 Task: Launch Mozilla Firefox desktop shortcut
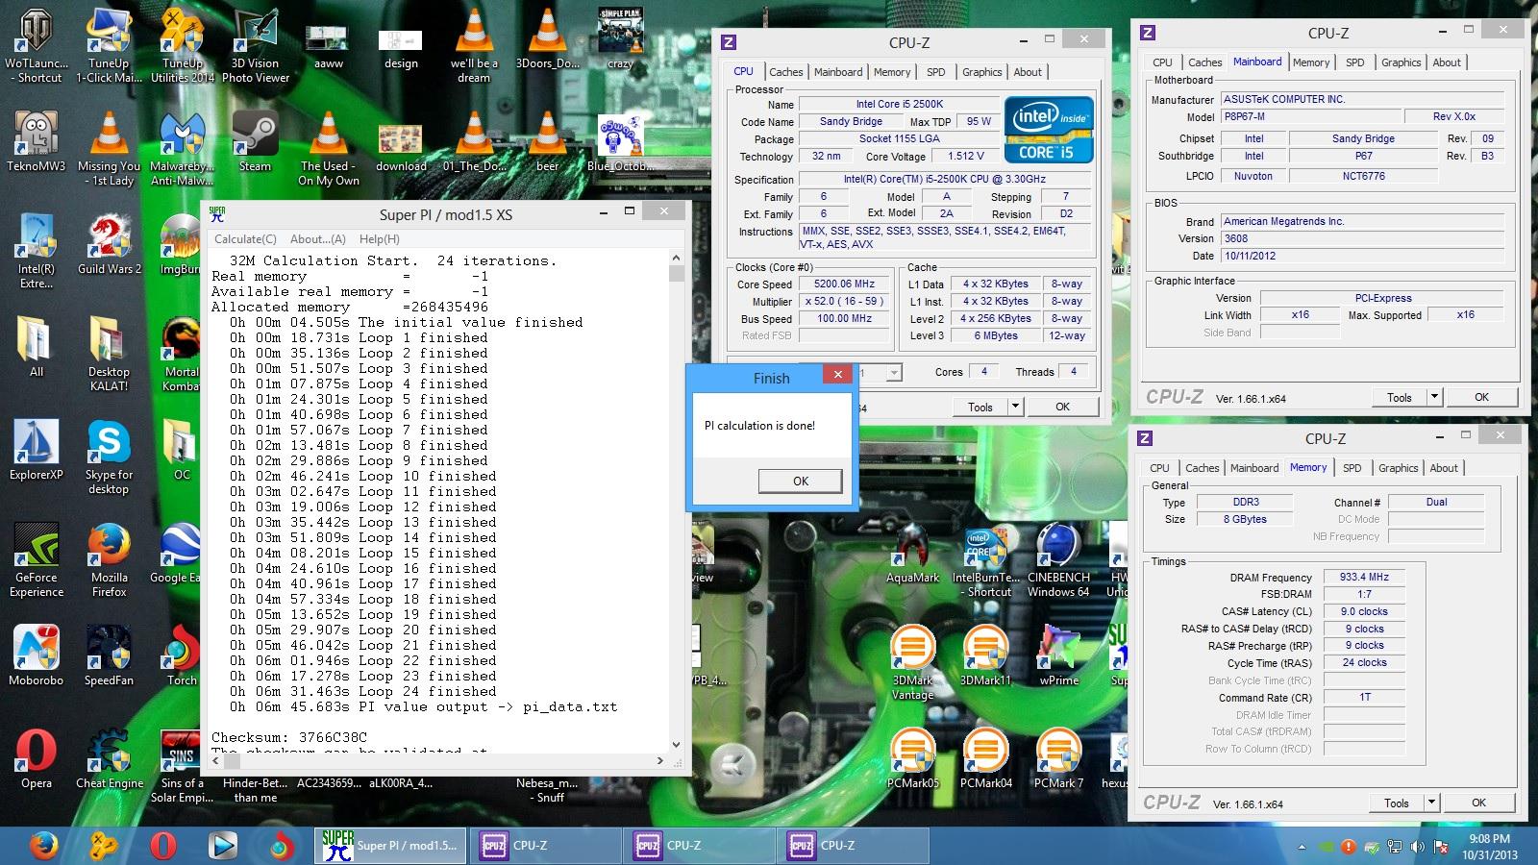[109, 560]
